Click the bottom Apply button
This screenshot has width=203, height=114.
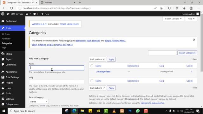[111, 88]
